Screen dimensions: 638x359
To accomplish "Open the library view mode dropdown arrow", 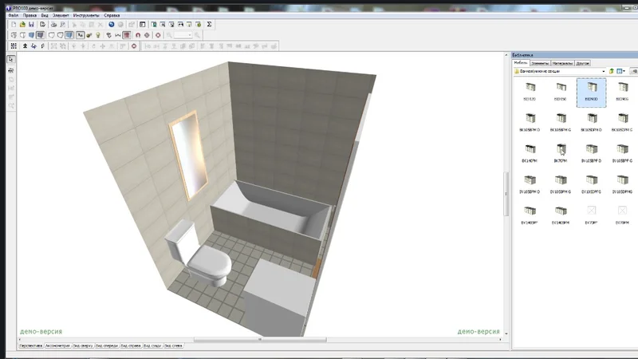I will pyautogui.click(x=624, y=71).
